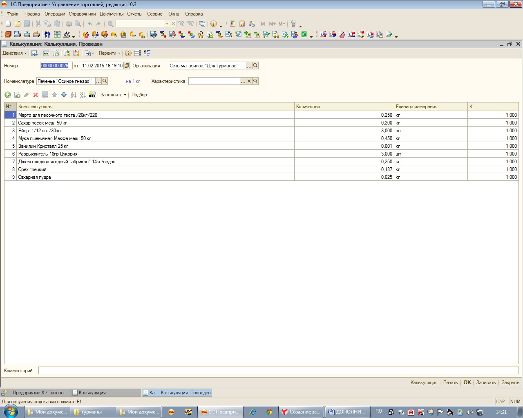Click the green add row icon

(8, 95)
